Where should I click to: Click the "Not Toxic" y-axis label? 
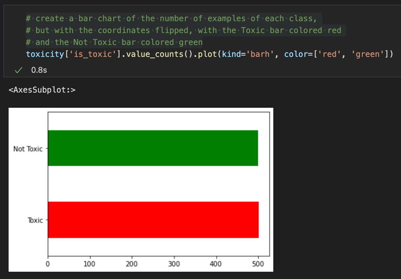coord(28,149)
